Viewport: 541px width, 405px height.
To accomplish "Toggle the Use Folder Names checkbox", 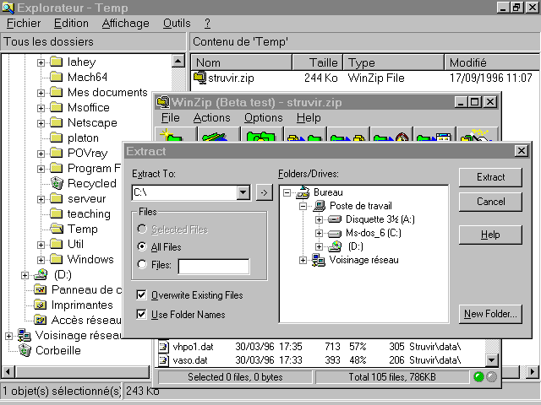I will click(x=141, y=314).
